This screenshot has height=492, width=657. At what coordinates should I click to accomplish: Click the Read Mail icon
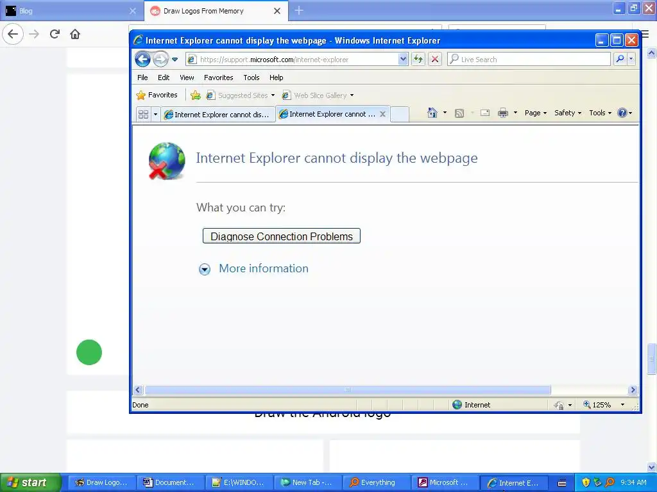click(485, 113)
